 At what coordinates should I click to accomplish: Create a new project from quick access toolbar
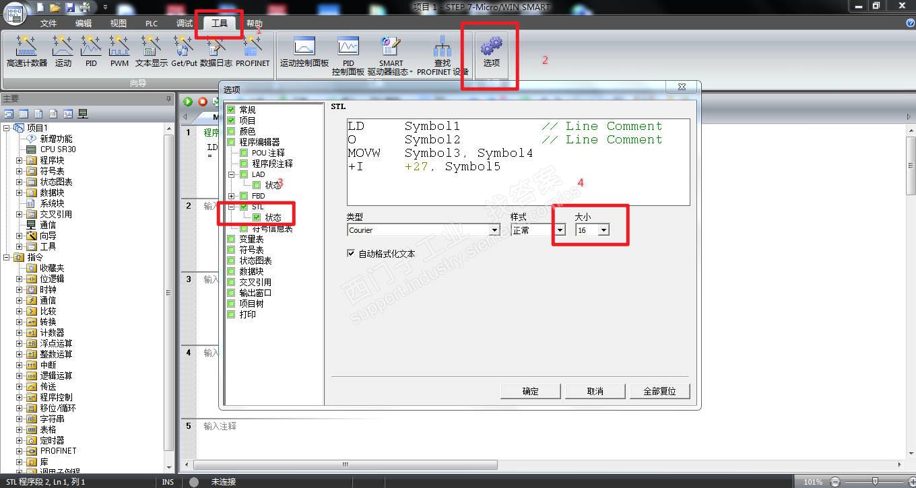(40, 7)
